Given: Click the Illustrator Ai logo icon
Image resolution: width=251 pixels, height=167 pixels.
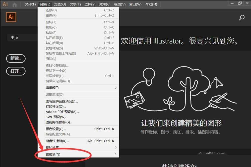Looking at the screenshot, I should 5,4.
